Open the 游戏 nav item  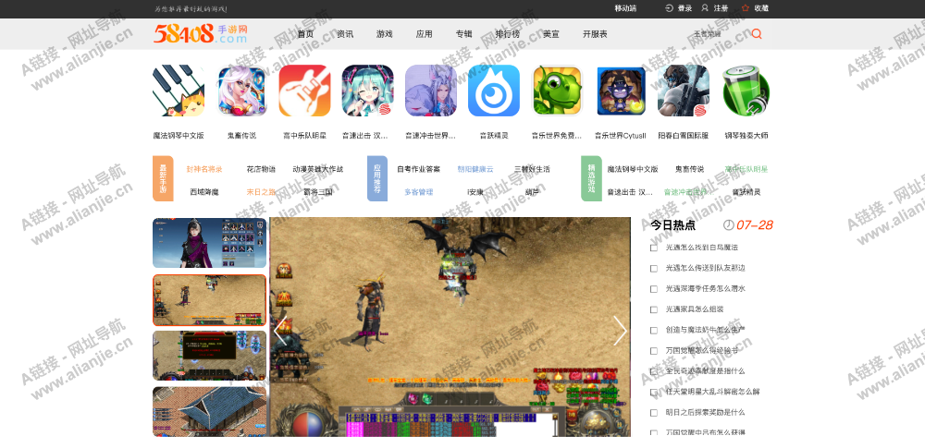coord(384,34)
